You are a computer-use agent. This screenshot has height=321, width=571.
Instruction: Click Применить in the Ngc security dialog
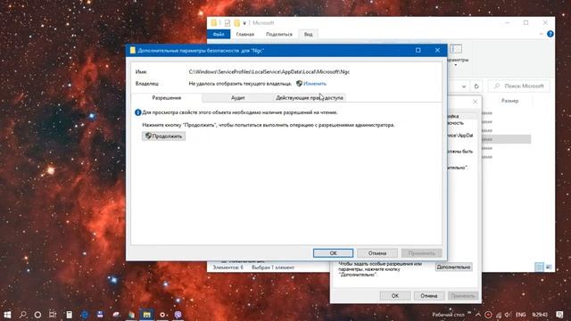tap(422, 253)
